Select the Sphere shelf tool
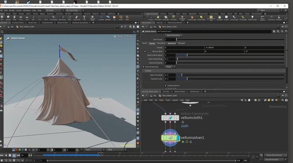Screen dimensions: 293x163 (8, 18)
